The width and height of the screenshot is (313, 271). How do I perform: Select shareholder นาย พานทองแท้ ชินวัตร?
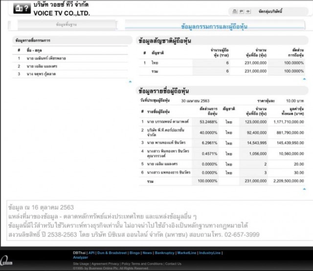[x=166, y=143]
